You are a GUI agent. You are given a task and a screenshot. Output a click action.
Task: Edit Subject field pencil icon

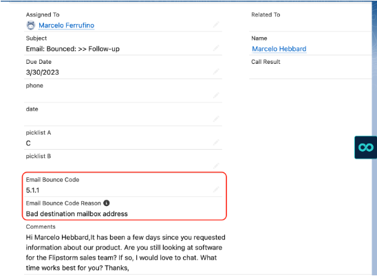coord(216,48)
